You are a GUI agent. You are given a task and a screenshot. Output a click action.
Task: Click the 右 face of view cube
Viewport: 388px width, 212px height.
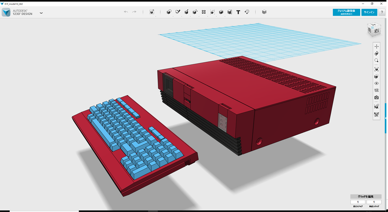coord(376,31)
